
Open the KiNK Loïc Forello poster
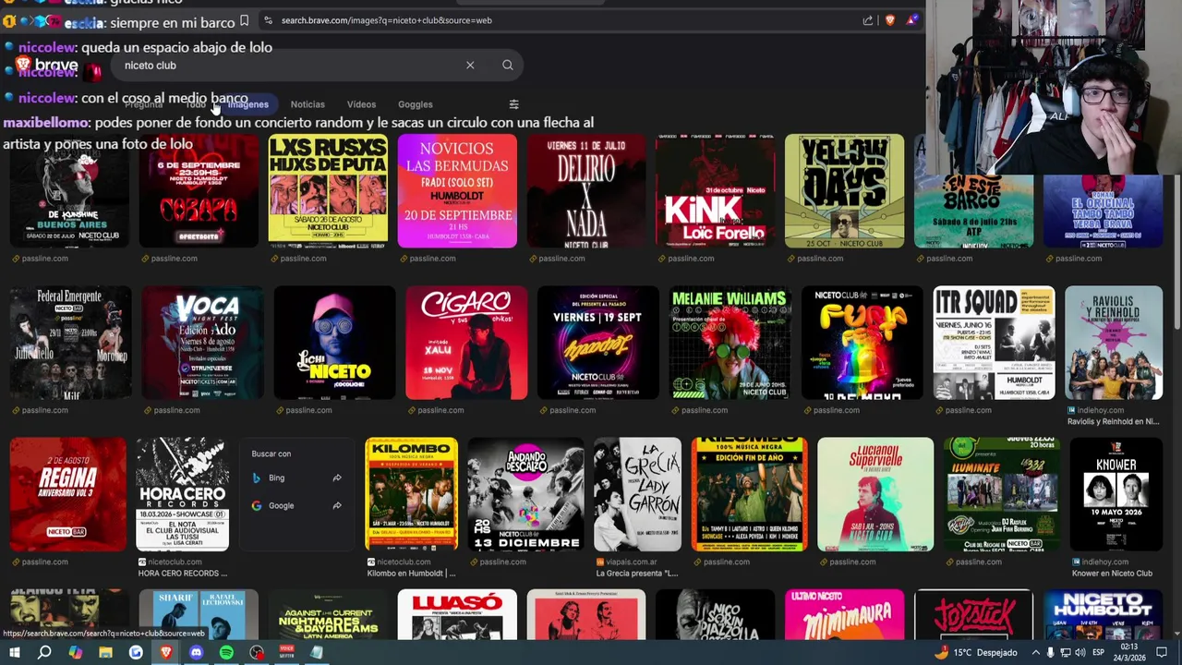[716, 191]
